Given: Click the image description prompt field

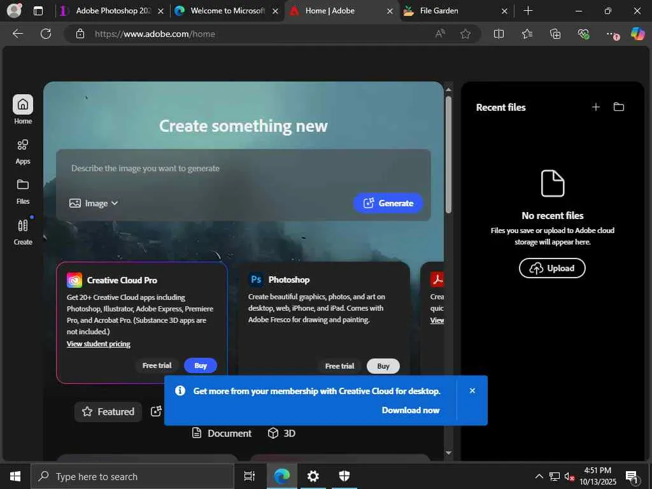Looking at the screenshot, I should coord(243,168).
